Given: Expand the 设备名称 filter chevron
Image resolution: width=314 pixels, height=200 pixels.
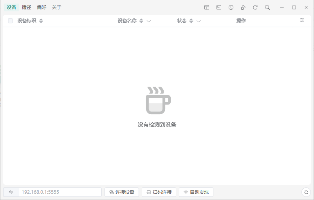Looking at the screenshot, I should [149, 21].
